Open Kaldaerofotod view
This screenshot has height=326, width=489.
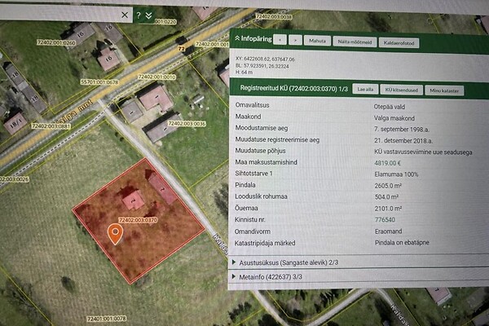(400, 42)
